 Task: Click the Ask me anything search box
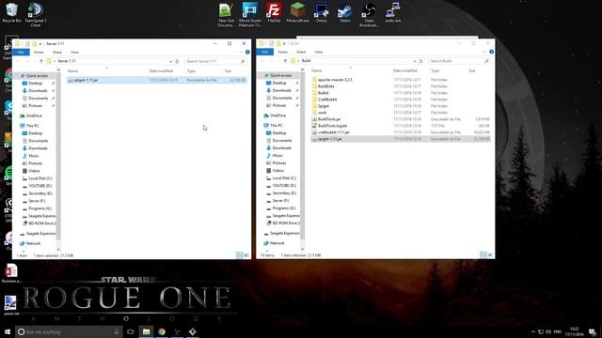click(x=69, y=331)
